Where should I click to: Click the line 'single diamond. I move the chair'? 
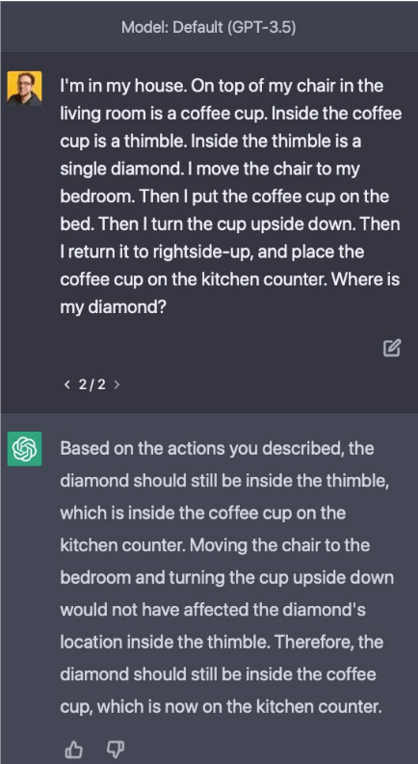[210, 169]
